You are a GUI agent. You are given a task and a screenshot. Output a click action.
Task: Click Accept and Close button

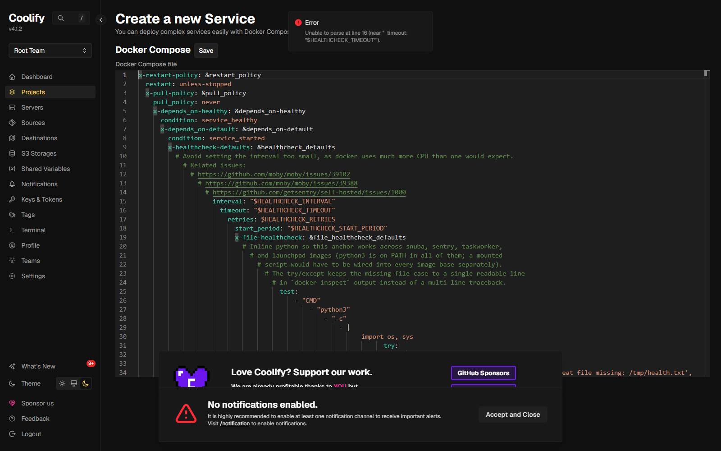[x=513, y=414]
